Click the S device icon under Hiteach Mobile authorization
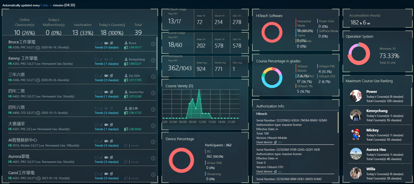 pyautogui.click(x=275, y=142)
